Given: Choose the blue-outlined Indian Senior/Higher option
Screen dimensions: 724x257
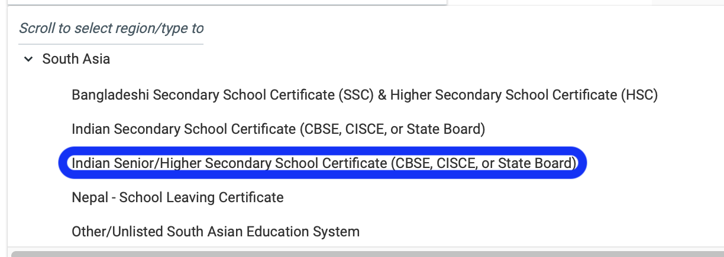Looking at the screenshot, I should click(323, 163).
